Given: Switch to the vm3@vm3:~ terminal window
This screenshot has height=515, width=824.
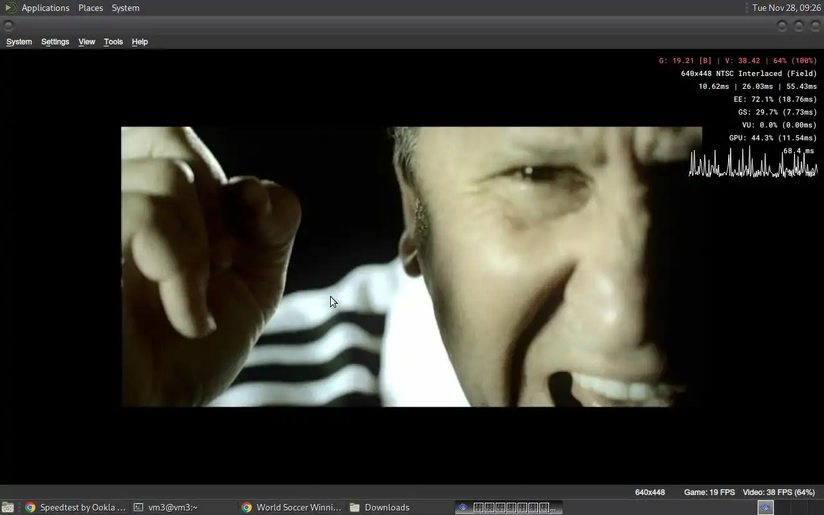Looking at the screenshot, I should pos(183,507).
